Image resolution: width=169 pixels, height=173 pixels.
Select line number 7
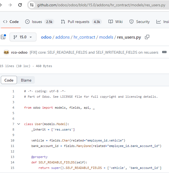(x=13, y=124)
